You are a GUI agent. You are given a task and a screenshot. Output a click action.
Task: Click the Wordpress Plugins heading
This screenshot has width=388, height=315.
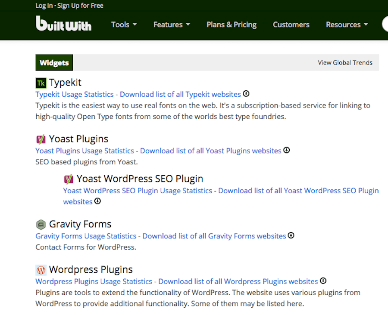pyautogui.click(x=91, y=270)
